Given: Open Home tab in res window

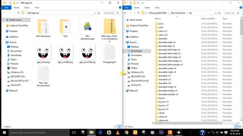Looking at the screenshot, I should coord(137,8).
